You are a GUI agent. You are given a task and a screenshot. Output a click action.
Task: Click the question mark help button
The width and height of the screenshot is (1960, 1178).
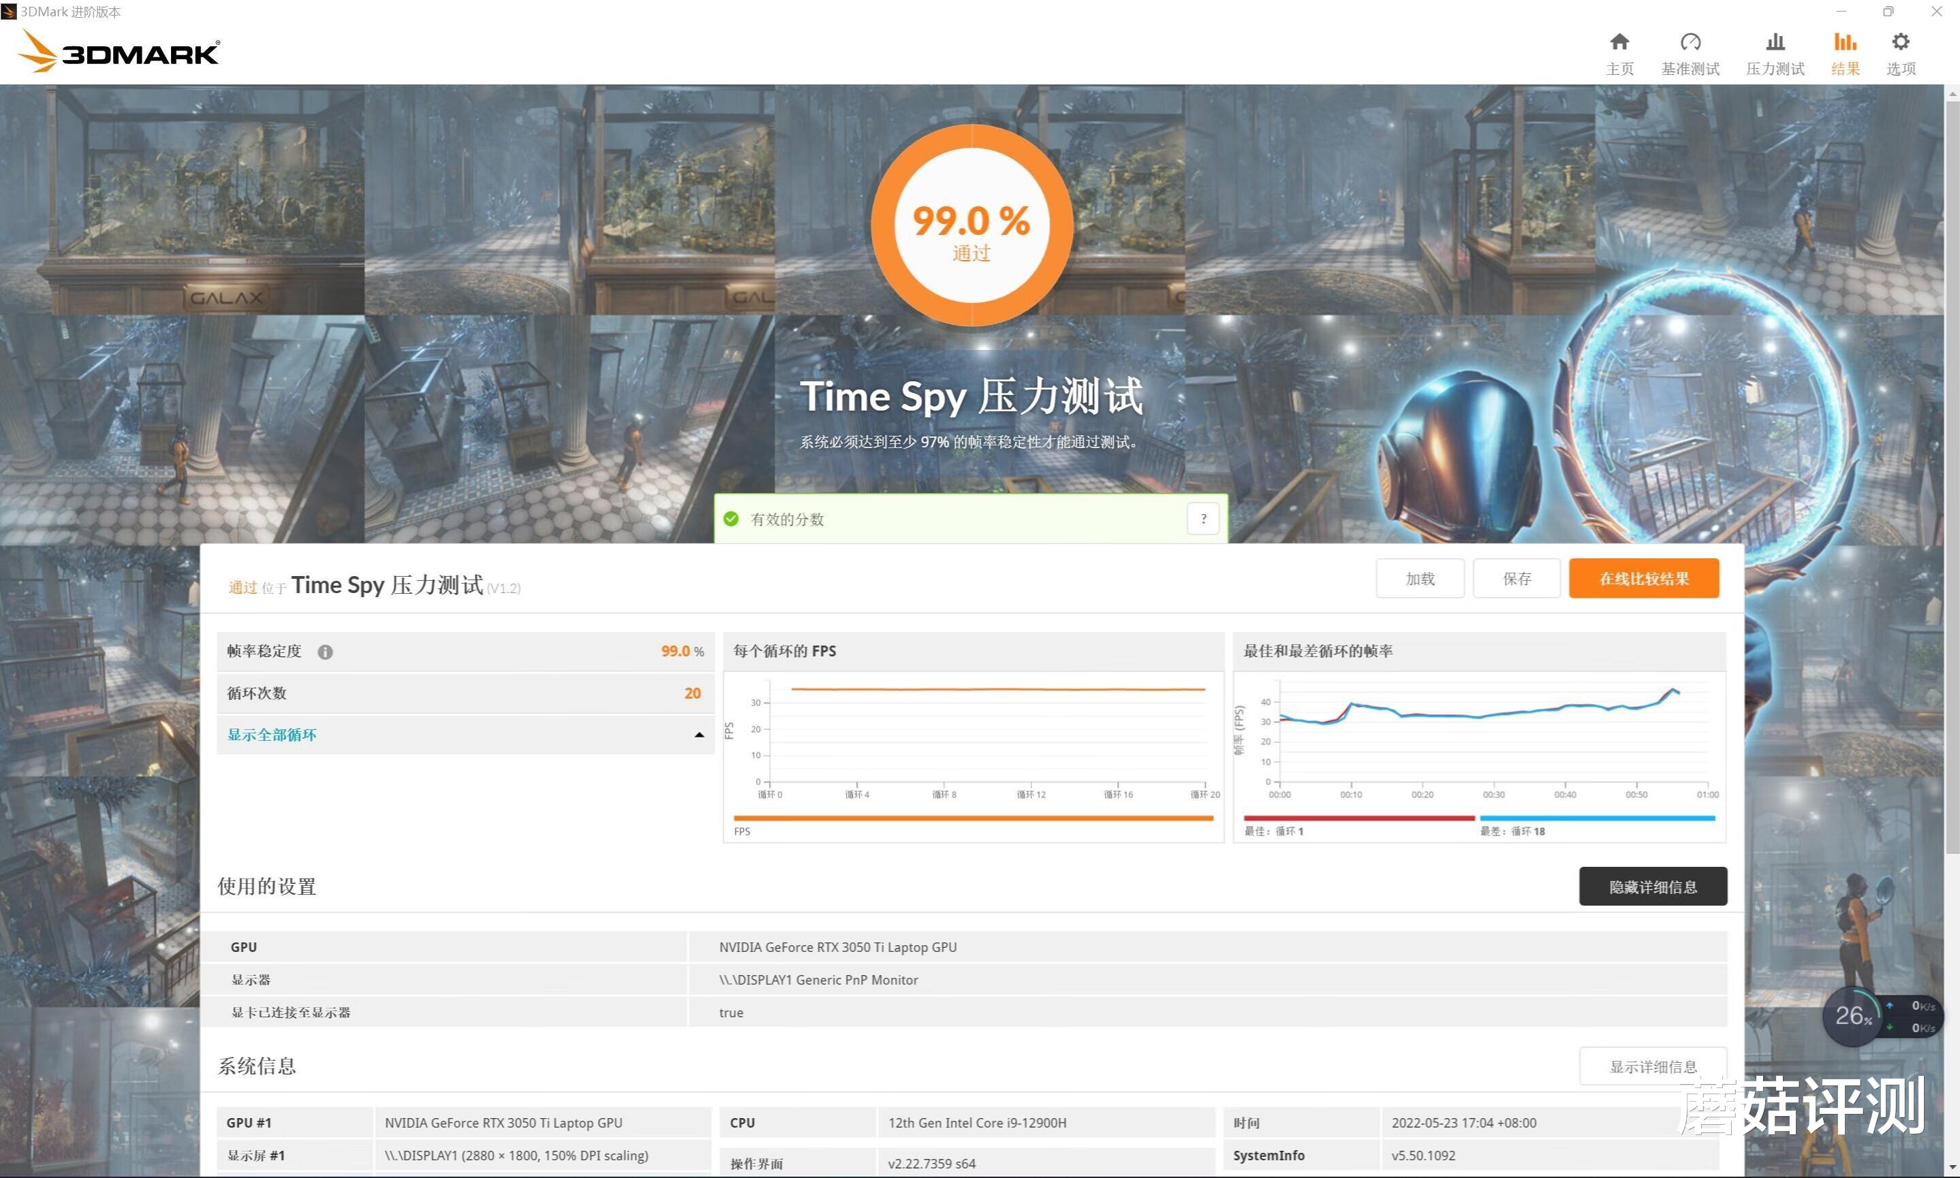pos(1203,519)
